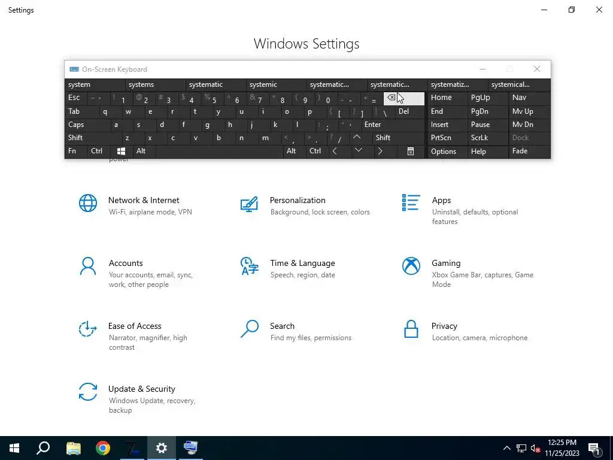Click the spacebar key

(219, 152)
